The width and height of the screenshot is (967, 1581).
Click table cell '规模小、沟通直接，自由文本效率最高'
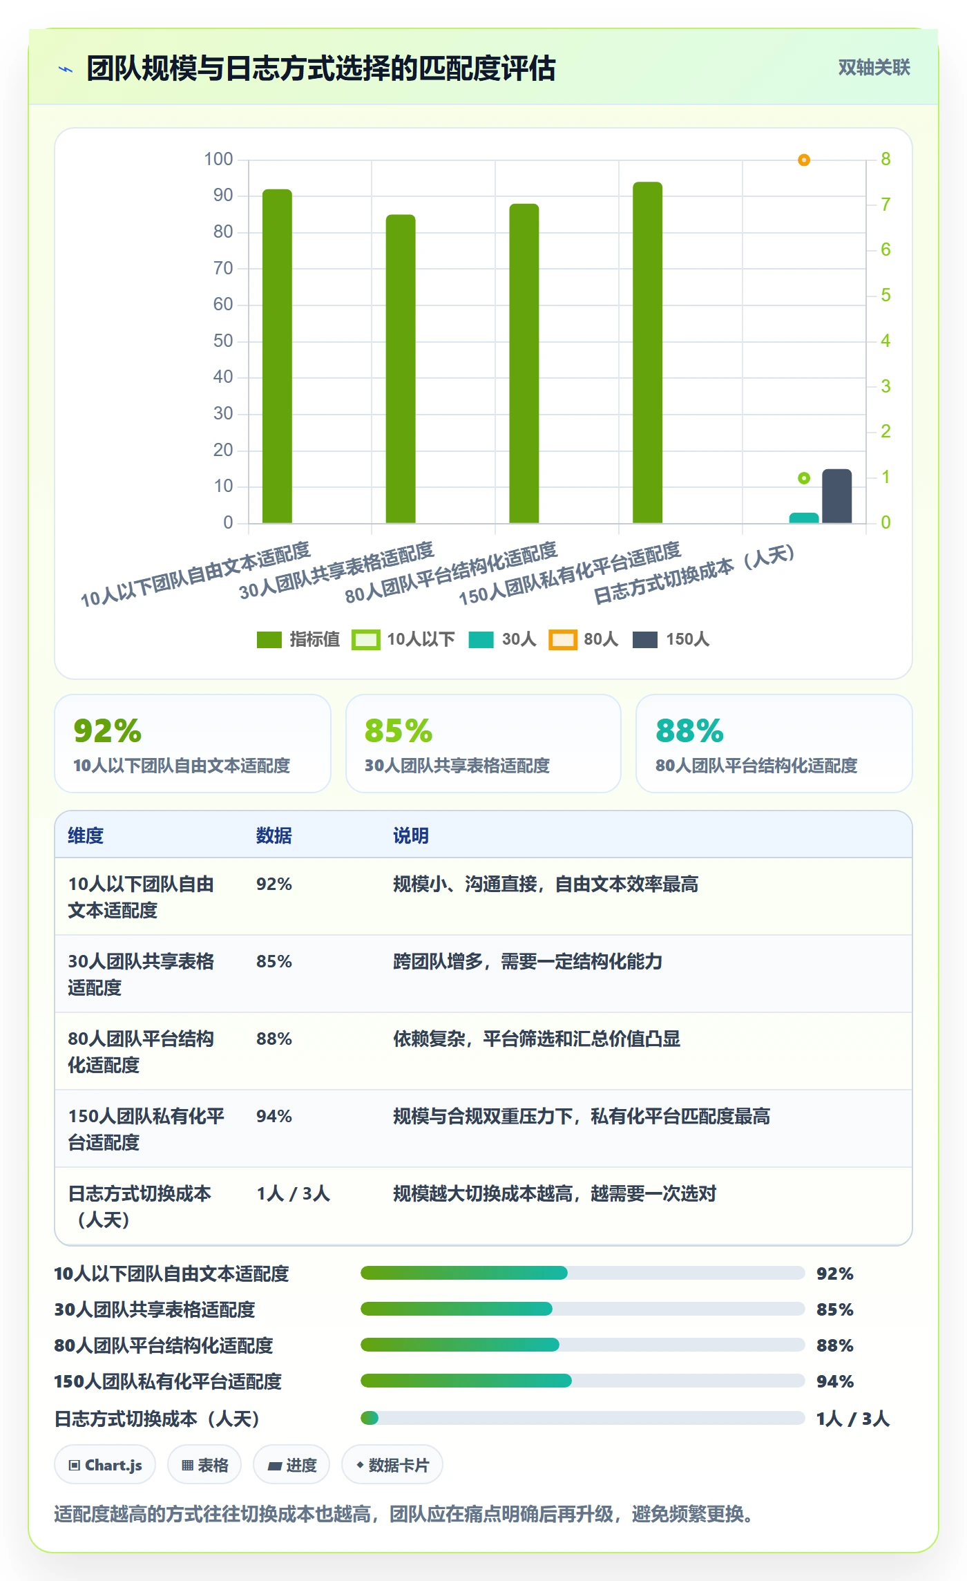pyautogui.click(x=546, y=884)
